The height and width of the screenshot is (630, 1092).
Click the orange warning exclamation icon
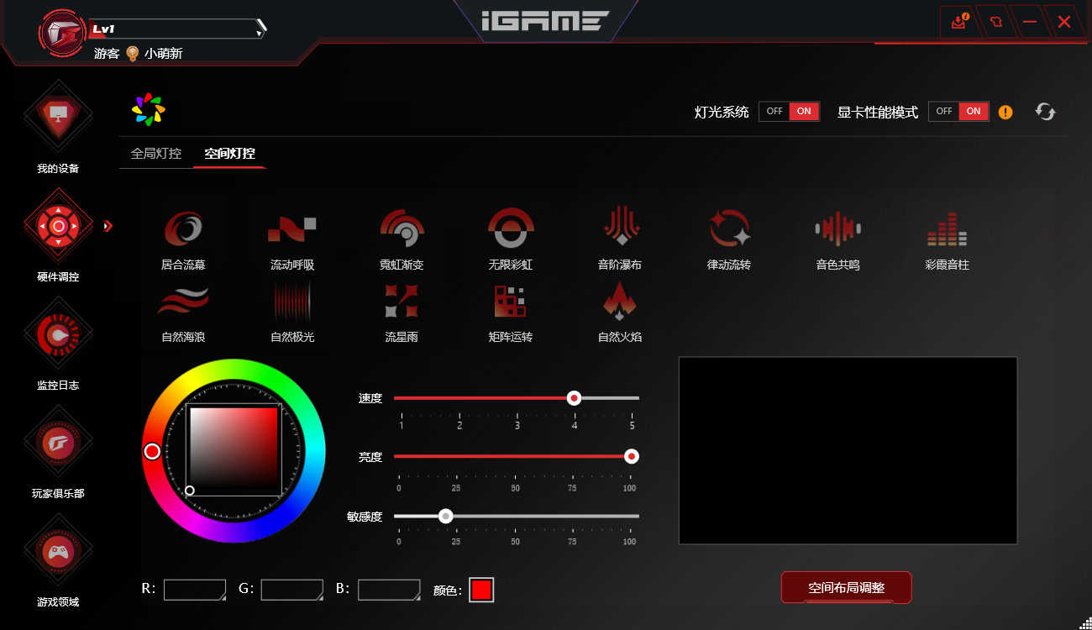pos(1005,112)
